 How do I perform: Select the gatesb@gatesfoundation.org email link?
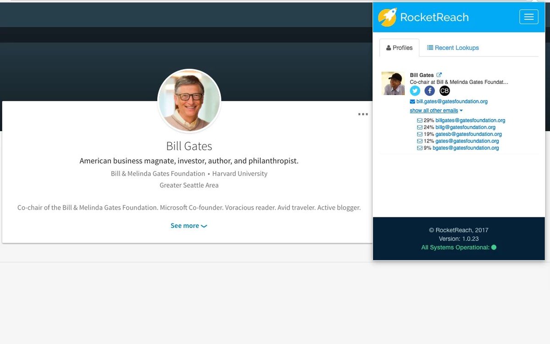(x=468, y=134)
